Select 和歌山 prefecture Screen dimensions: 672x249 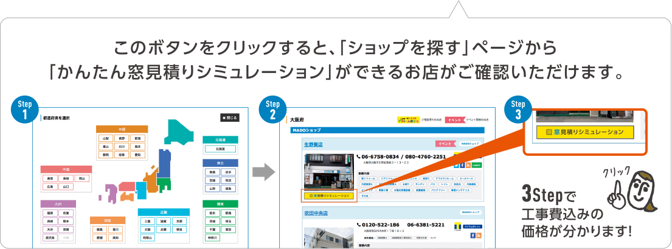[x=147, y=237]
